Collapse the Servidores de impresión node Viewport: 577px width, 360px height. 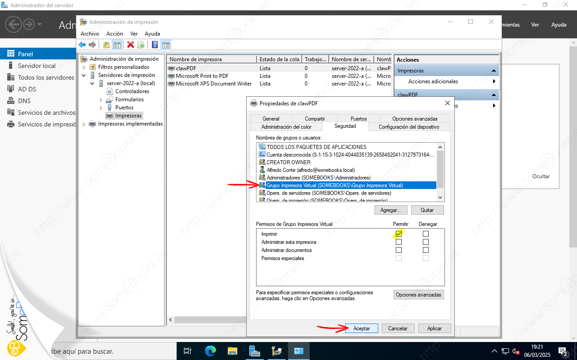(84, 75)
